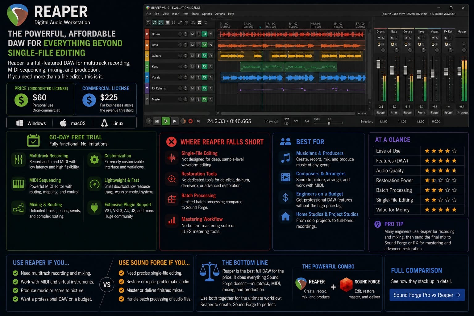This screenshot has width=474, height=316.
Task: Open the Options menu
Action: coord(207,14)
